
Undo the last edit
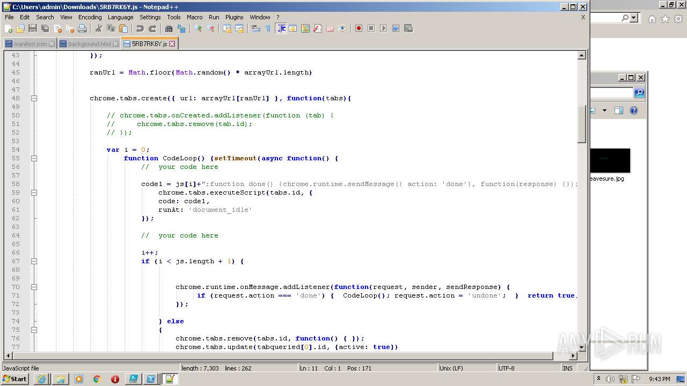pos(140,28)
